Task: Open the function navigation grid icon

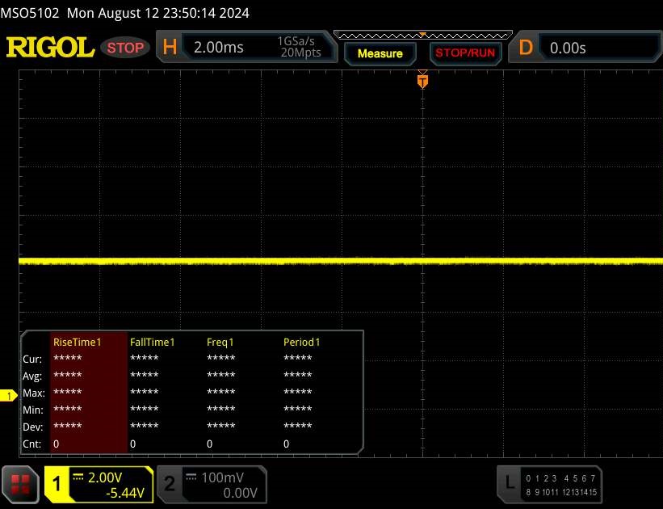Action: click(21, 484)
